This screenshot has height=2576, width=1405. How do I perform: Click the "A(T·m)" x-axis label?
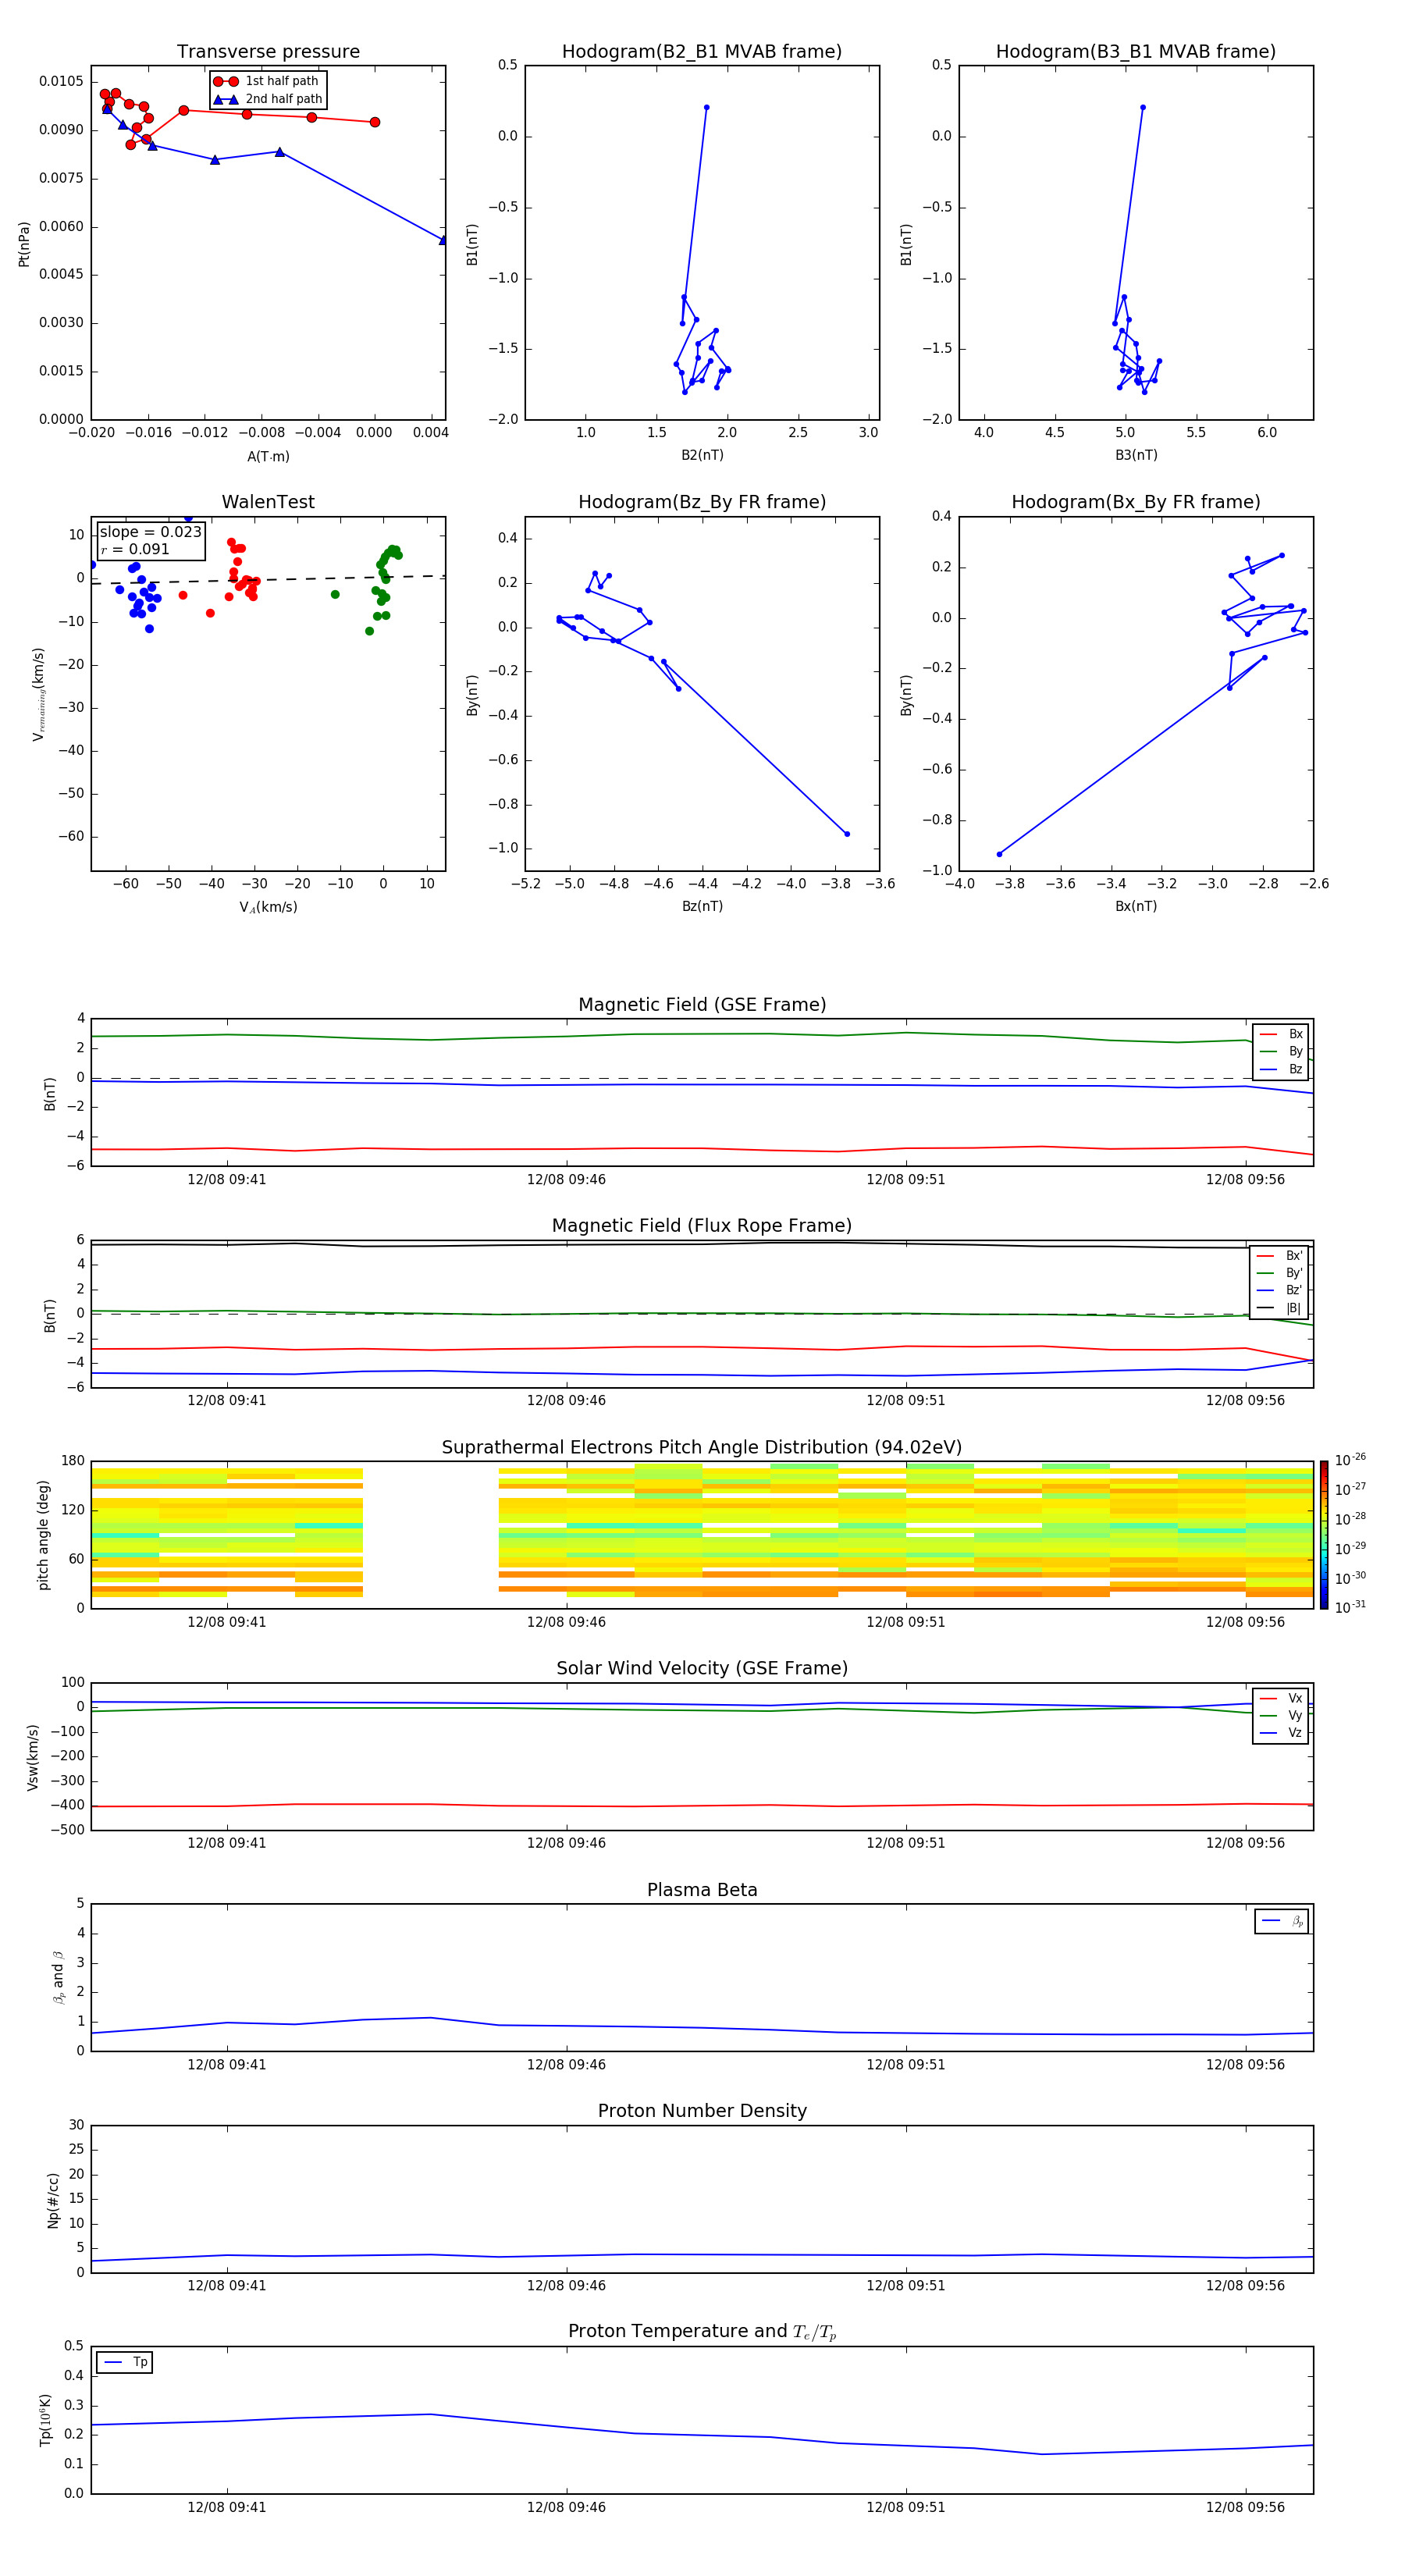coord(268,456)
